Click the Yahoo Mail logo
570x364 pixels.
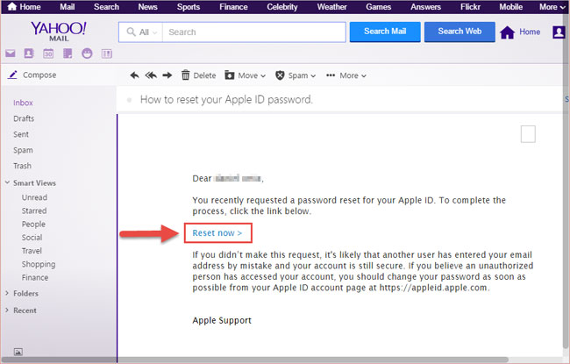point(59,31)
